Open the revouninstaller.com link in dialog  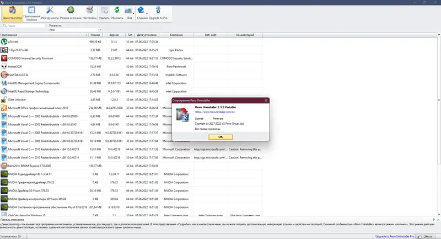pyautogui.click(x=215, y=111)
